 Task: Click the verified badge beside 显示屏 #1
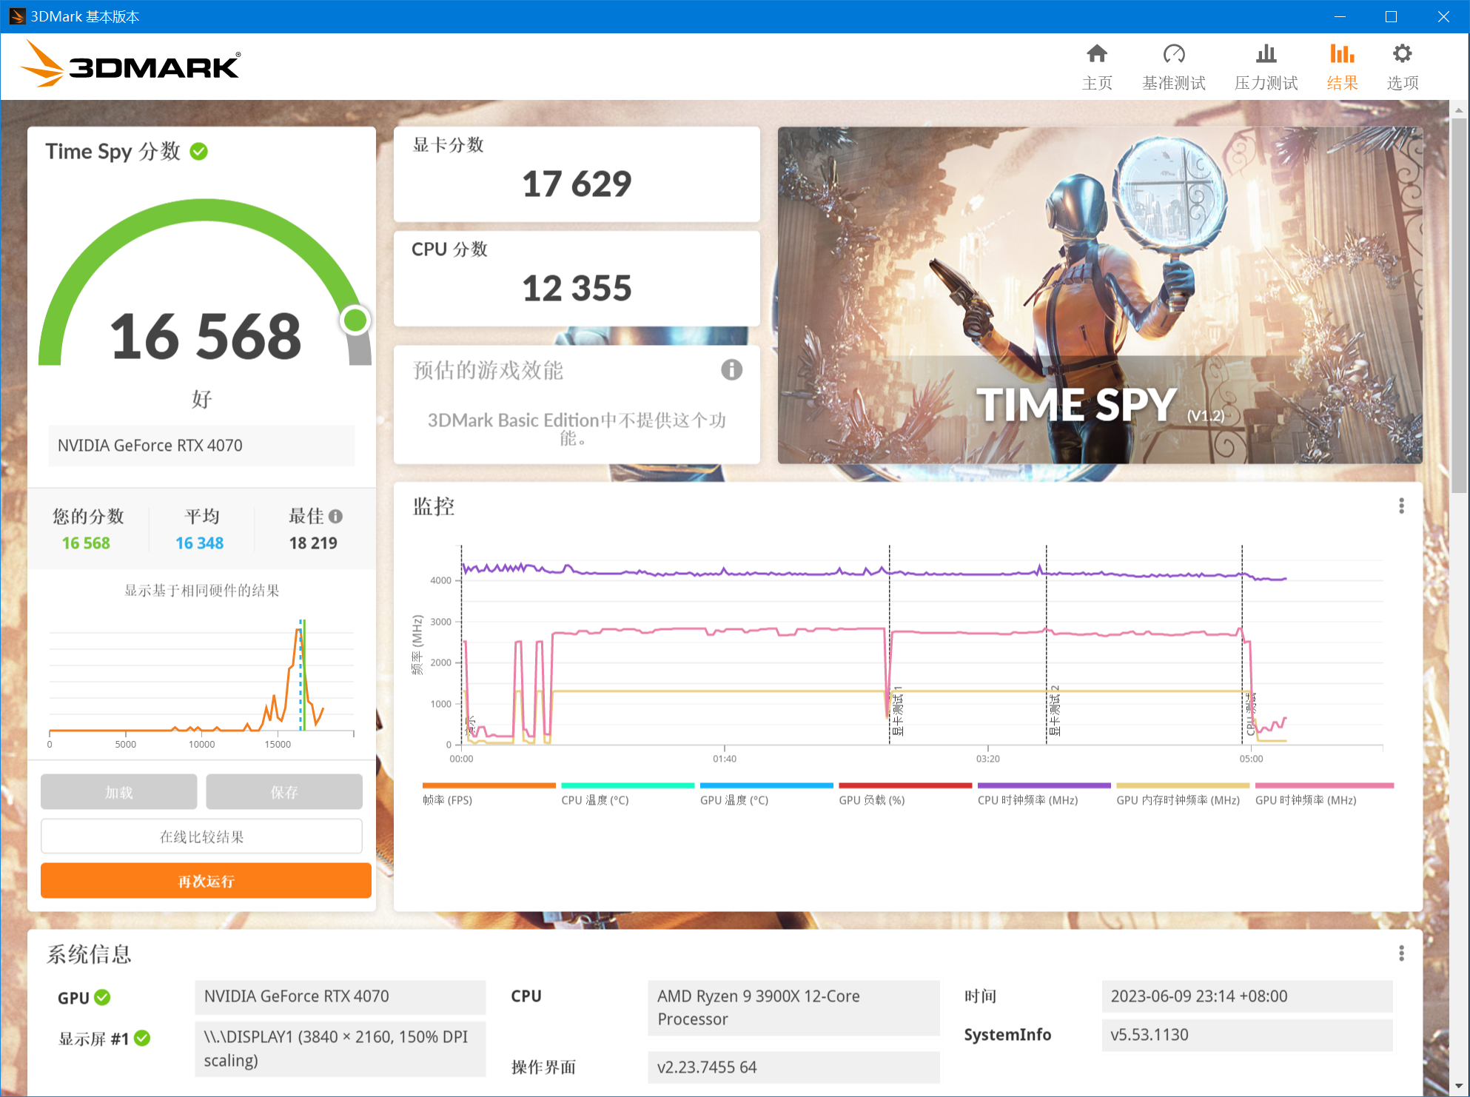[x=142, y=1039]
